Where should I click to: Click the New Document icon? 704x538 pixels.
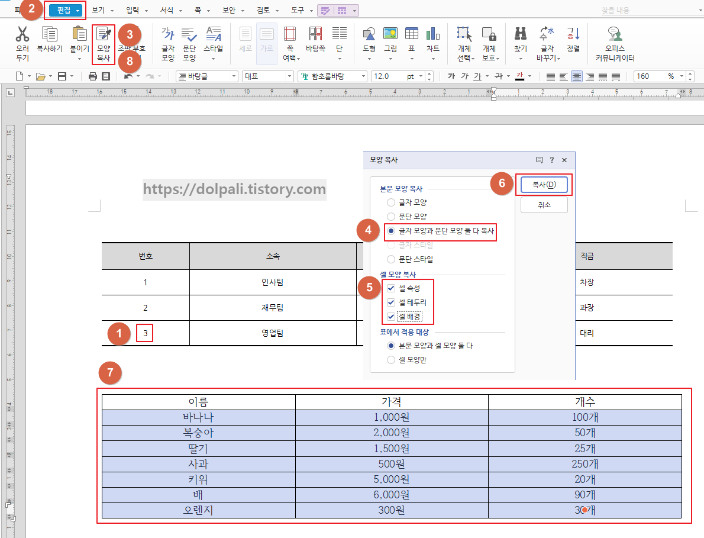20,76
